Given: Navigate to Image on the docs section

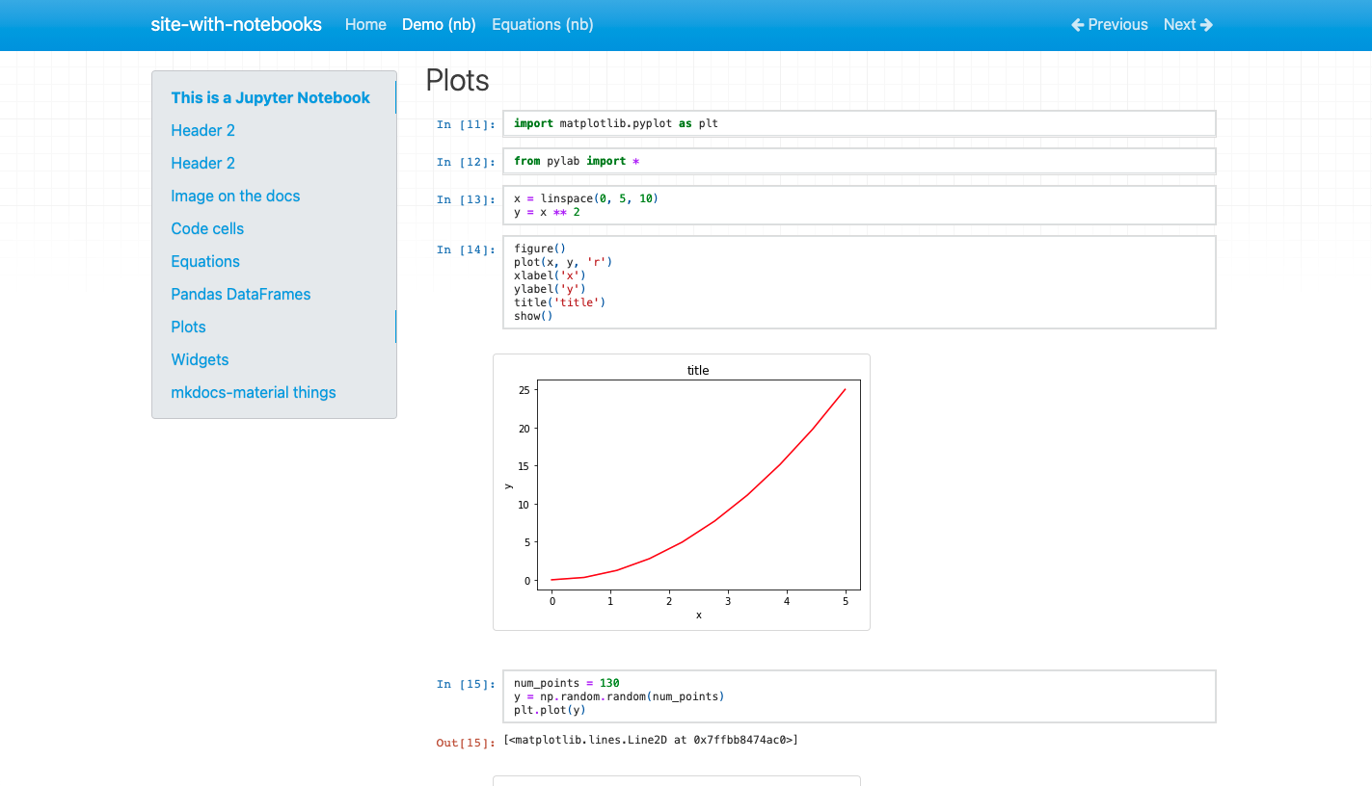Looking at the screenshot, I should [x=235, y=196].
